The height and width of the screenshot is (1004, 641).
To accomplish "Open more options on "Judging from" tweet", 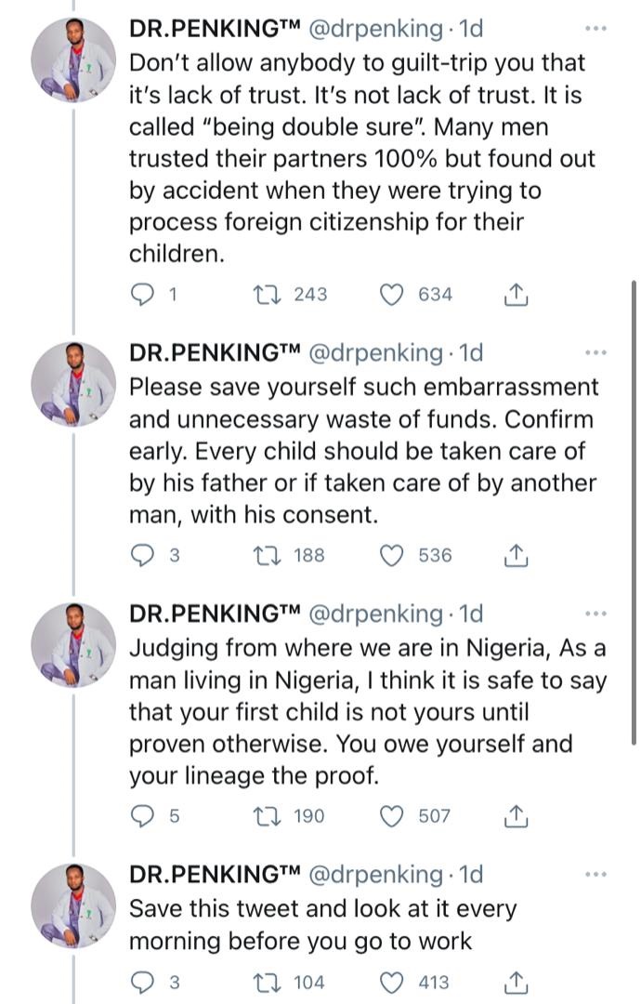I will coord(595,614).
